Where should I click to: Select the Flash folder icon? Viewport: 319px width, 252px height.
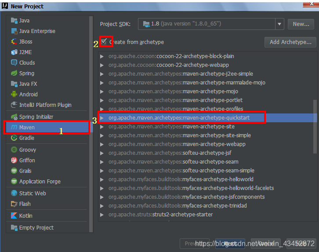click(14, 204)
